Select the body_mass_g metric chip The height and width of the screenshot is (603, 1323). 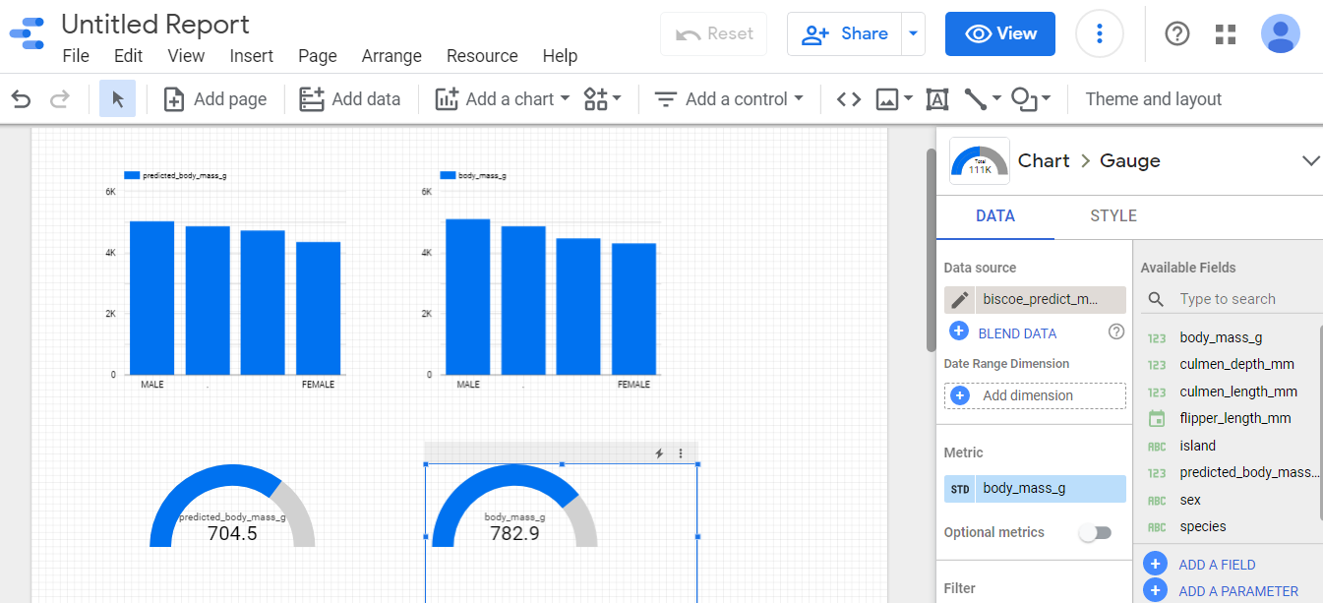[x=1035, y=488]
